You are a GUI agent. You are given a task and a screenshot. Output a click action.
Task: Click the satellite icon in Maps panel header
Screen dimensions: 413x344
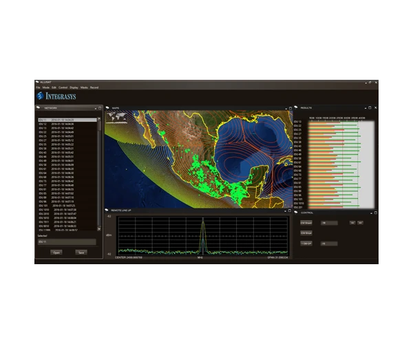point(107,108)
